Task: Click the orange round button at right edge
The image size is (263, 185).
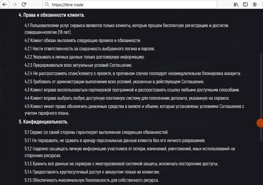Action: [x=260, y=123]
